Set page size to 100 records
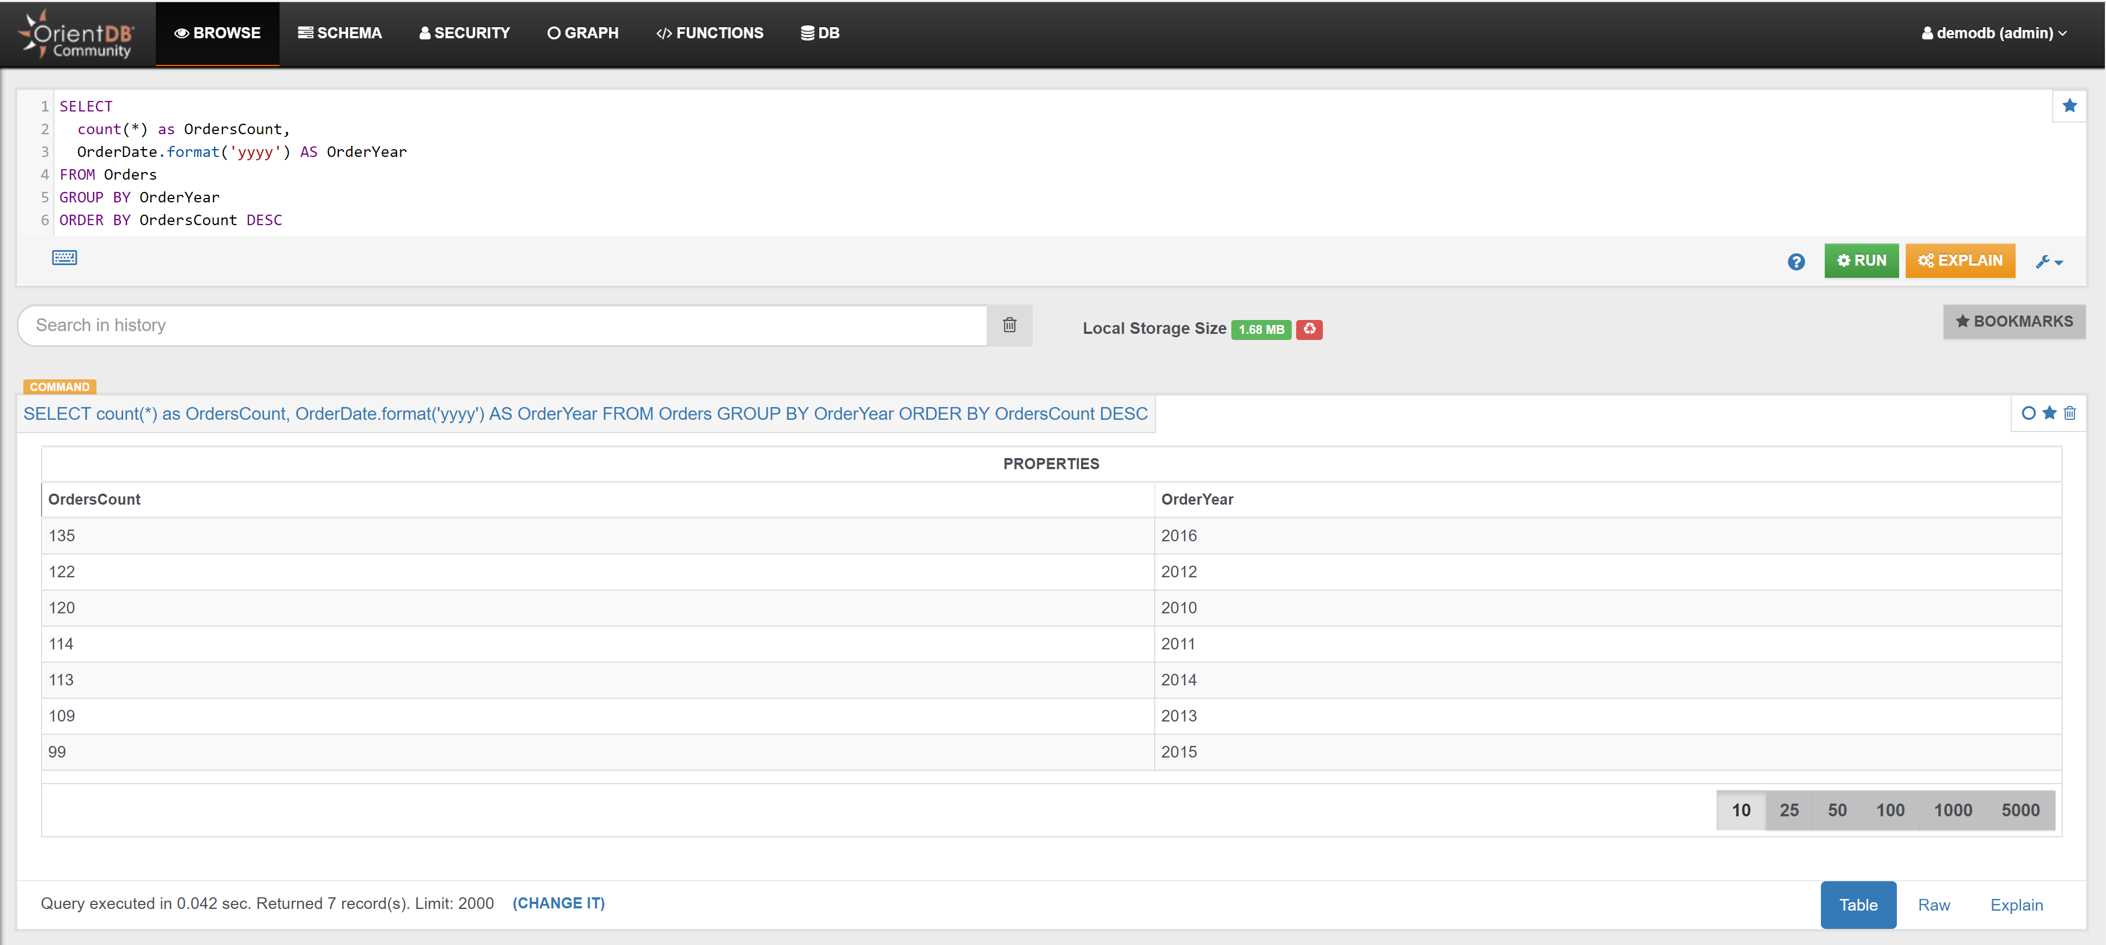The width and height of the screenshot is (2106, 945). pyautogui.click(x=1889, y=810)
